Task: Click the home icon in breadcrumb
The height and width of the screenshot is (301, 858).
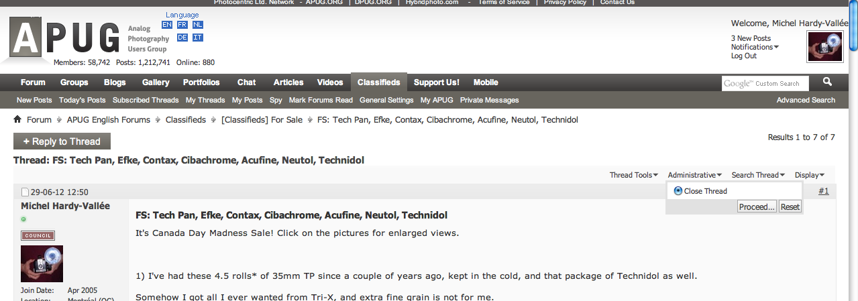Action: pos(17,119)
